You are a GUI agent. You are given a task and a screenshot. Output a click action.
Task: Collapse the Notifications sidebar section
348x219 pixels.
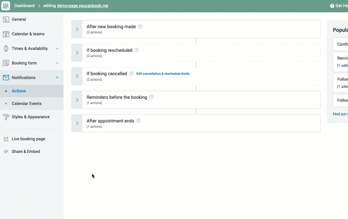pyautogui.click(x=57, y=77)
